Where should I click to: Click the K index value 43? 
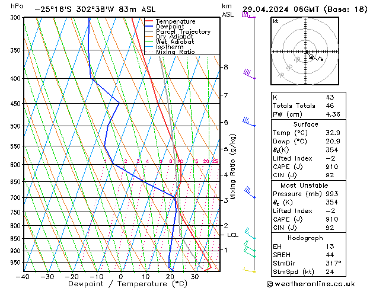330,97
